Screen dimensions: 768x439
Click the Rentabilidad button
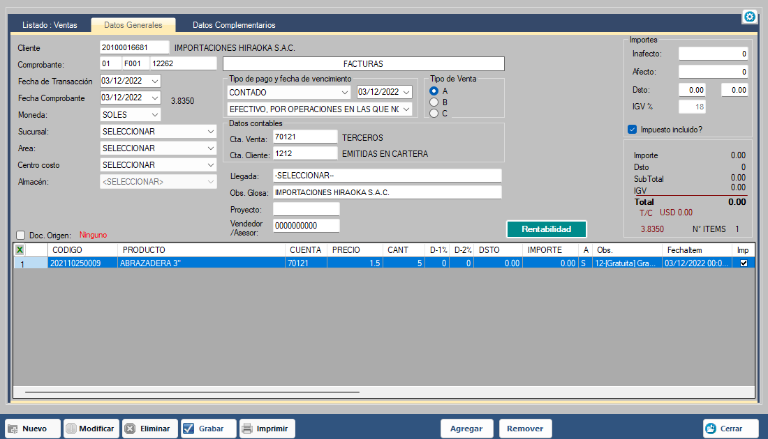[x=546, y=229]
